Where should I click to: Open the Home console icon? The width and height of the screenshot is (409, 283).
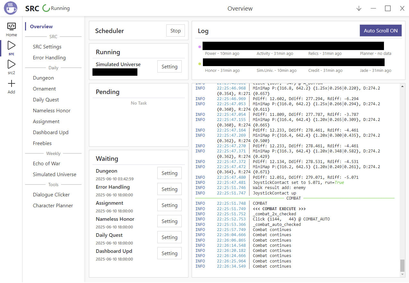[x=11, y=26]
